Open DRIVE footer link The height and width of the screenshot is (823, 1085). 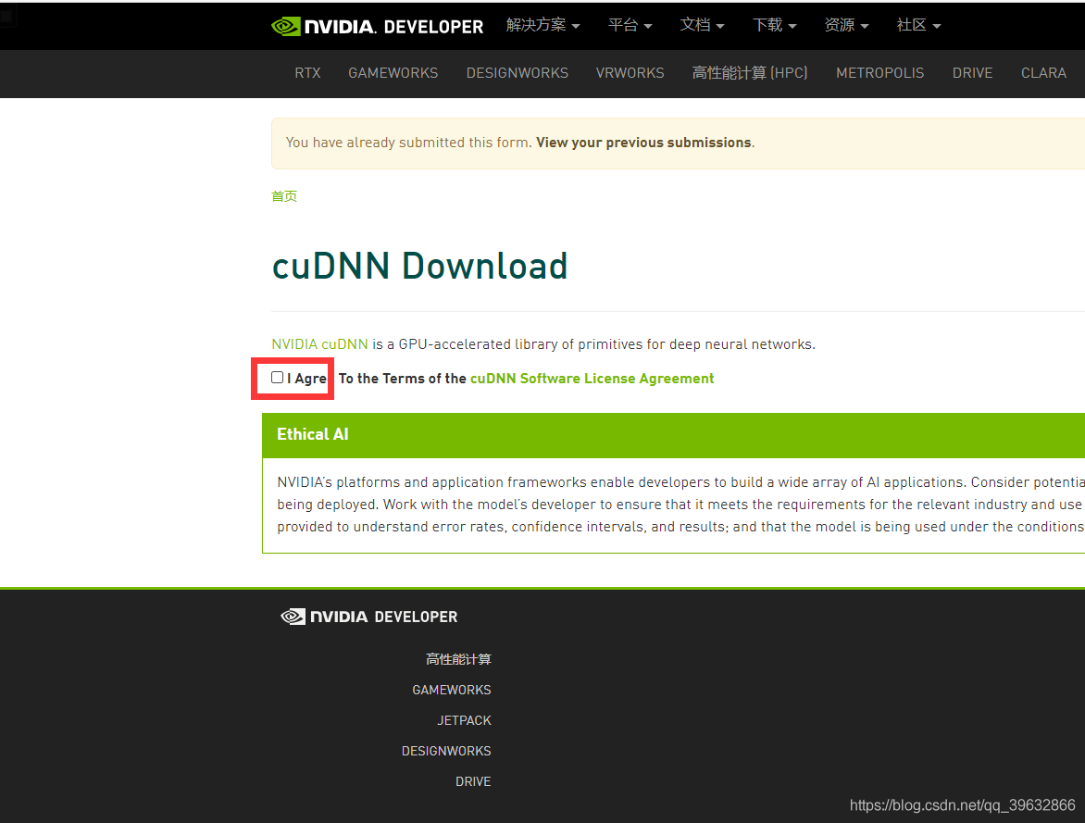(x=473, y=781)
